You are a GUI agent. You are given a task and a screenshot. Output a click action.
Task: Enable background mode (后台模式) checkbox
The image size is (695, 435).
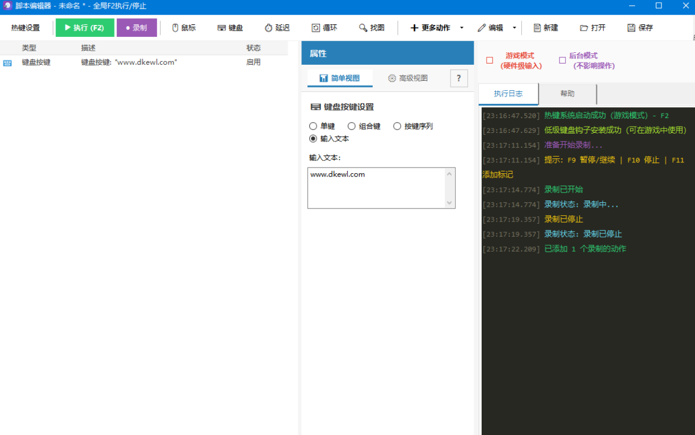pyautogui.click(x=562, y=60)
